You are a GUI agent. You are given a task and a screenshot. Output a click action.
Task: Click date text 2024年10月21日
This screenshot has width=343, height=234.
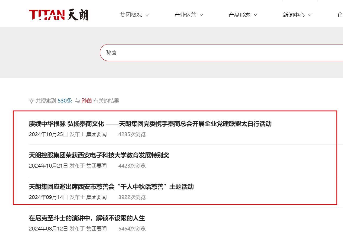point(48,166)
